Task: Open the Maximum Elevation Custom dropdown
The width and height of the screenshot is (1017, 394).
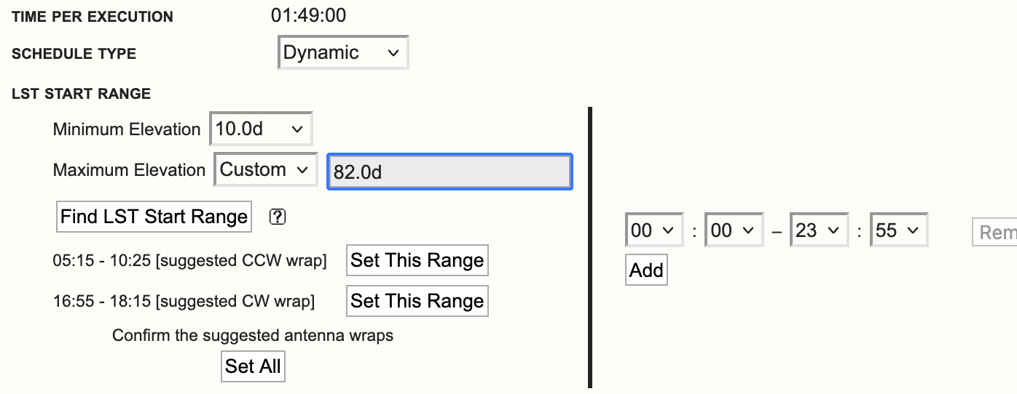Action: pyautogui.click(x=265, y=170)
